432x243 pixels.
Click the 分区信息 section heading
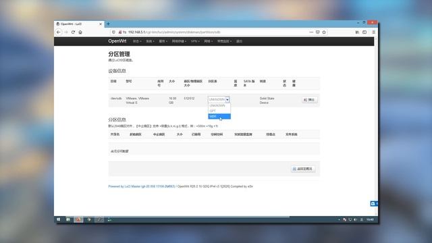[117, 119]
